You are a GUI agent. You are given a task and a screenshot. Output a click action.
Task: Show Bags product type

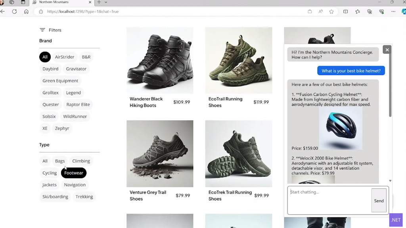(x=60, y=161)
